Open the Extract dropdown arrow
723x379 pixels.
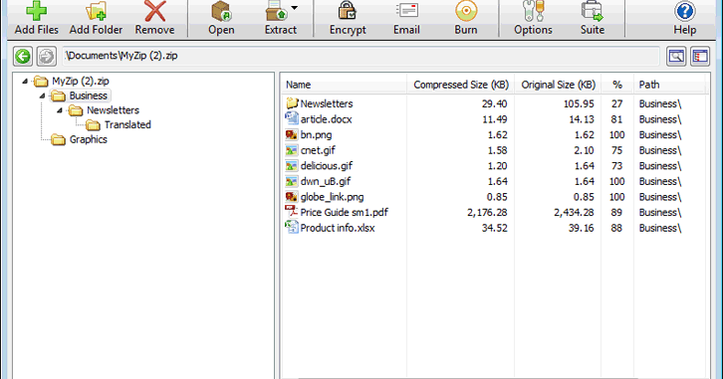294,8
